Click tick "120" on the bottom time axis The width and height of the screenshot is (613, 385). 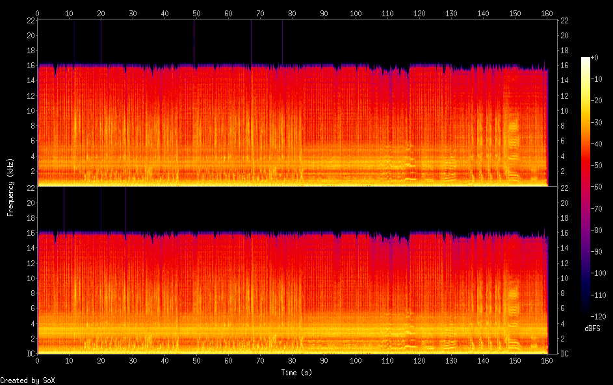tap(419, 361)
